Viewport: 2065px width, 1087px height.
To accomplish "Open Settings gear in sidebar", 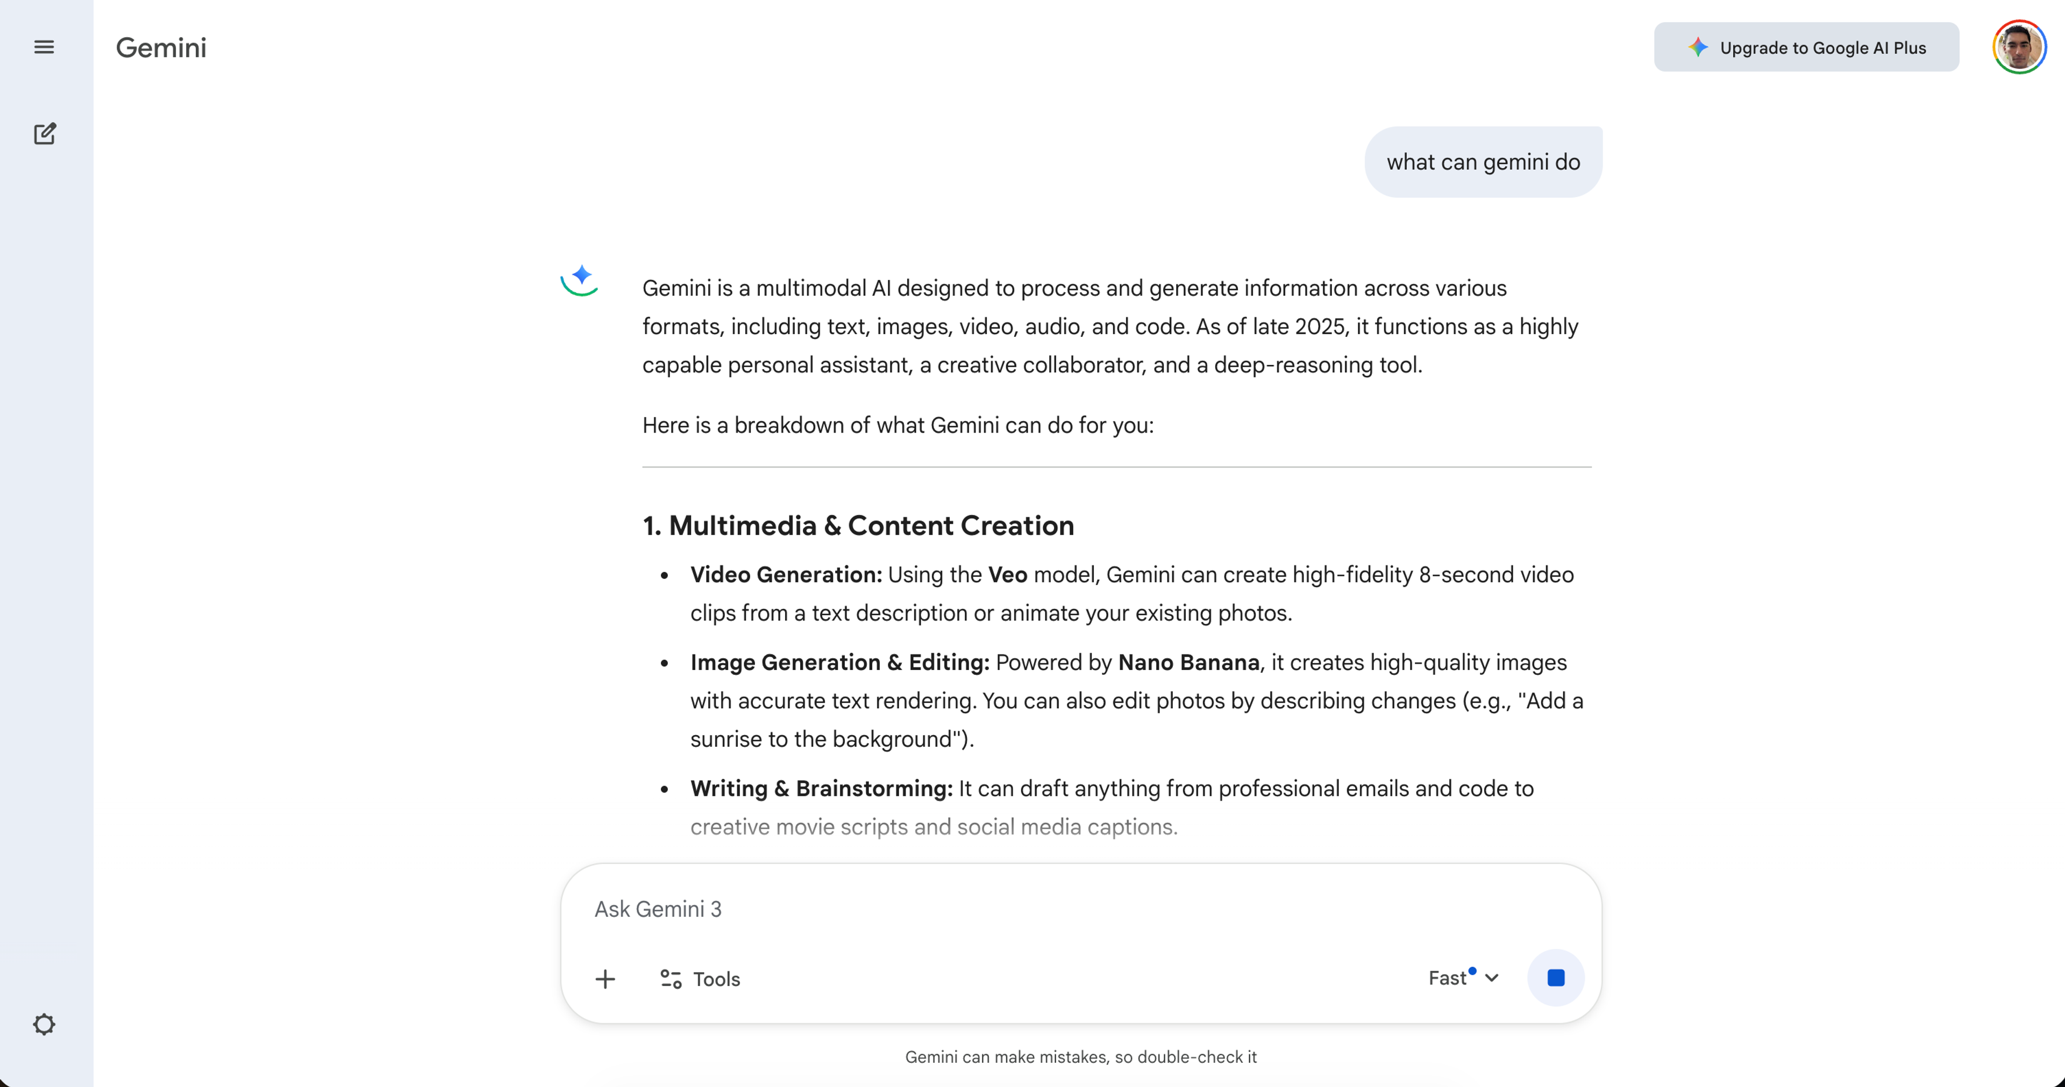I will [x=44, y=1024].
